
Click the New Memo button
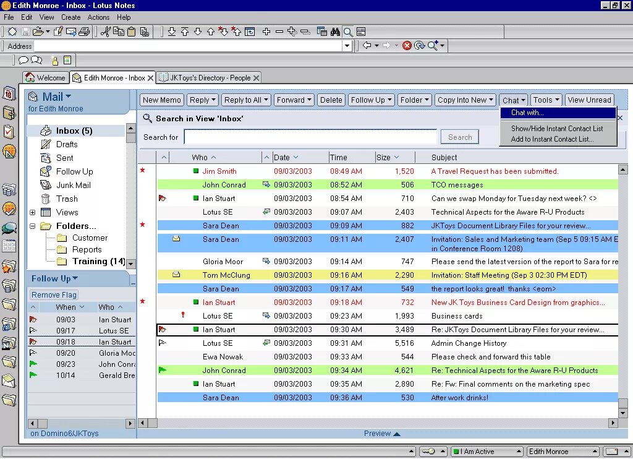pyautogui.click(x=161, y=100)
